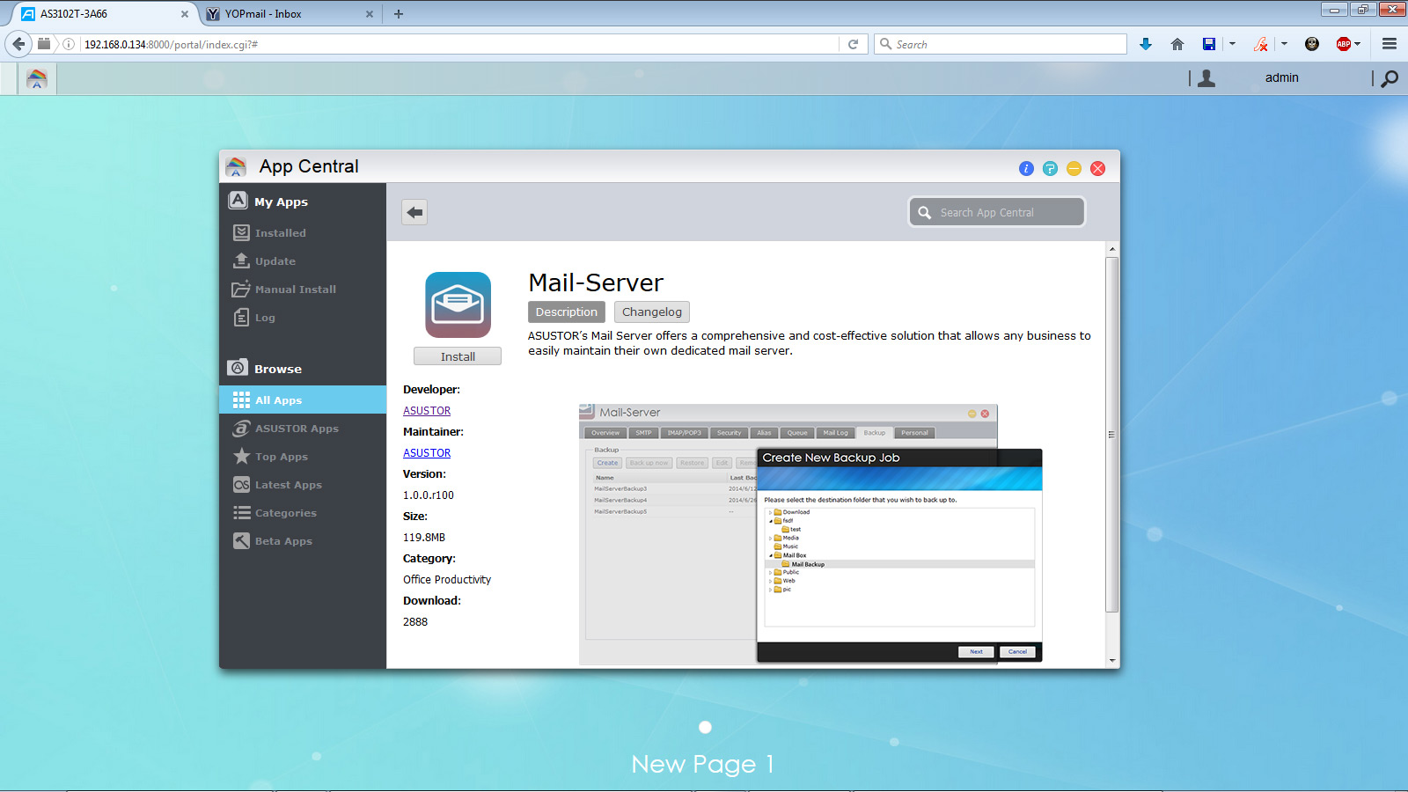Show Top Apps list
This screenshot has height=792, width=1408.
pos(282,457)
